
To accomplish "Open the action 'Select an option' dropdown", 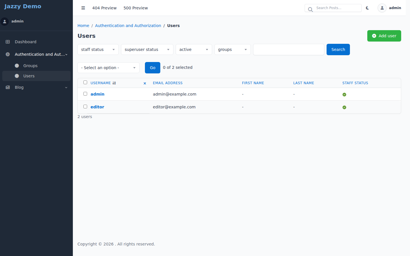I will [x=108, y=68].
